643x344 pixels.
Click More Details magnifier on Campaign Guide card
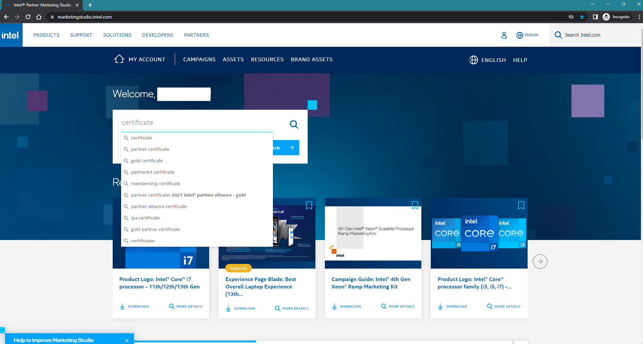(384, 306)
